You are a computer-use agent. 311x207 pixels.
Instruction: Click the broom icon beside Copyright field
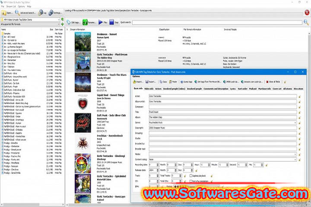[x=299, y=128]
